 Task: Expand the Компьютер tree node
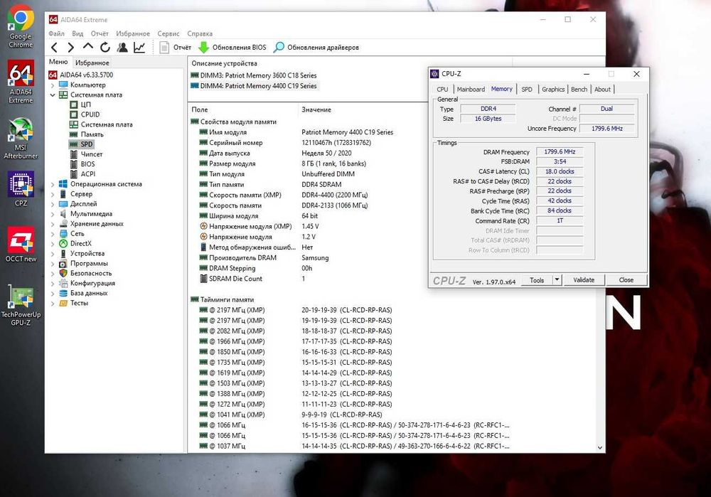(x=53, y=85)
